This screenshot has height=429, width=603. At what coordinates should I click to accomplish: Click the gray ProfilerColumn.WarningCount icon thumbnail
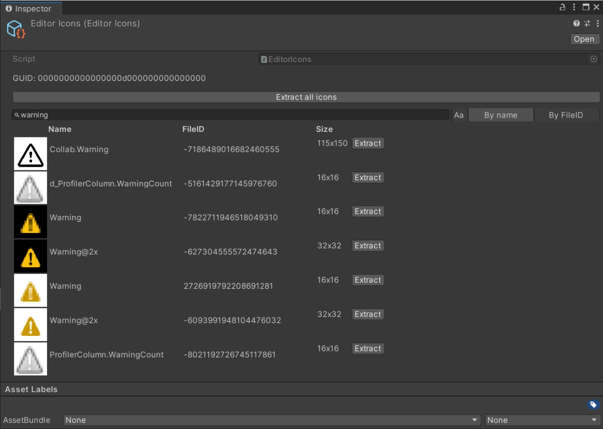(x=30, y=359)
